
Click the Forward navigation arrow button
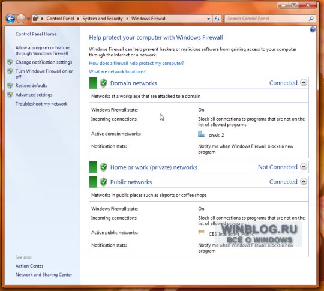coord(21,19)
